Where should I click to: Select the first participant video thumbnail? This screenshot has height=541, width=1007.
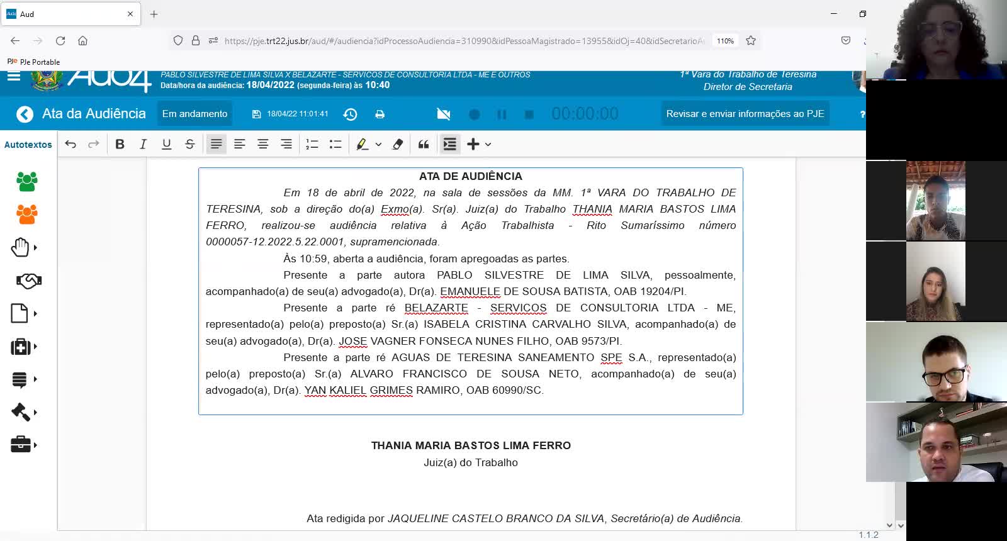click(x=937, y=40)
